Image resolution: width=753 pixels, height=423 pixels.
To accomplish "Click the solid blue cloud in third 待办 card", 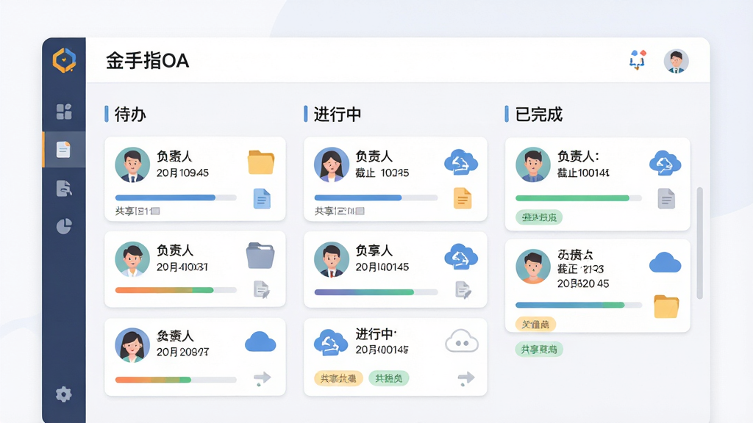I will point(260,342).
